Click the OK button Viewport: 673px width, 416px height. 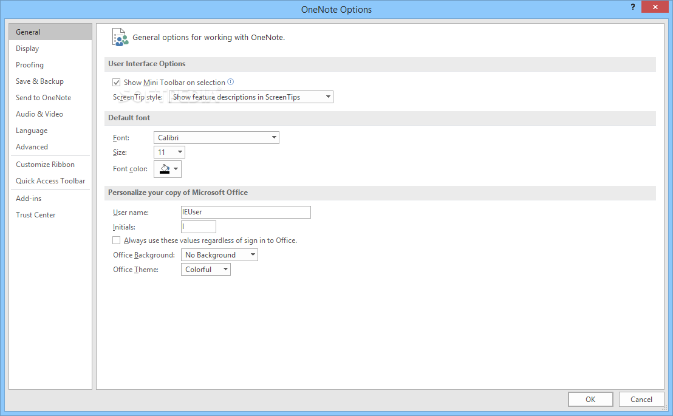pos(590,399)
